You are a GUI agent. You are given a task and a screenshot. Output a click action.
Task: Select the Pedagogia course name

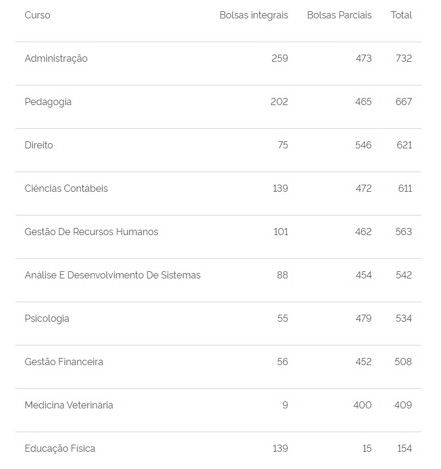coord(48,102)
